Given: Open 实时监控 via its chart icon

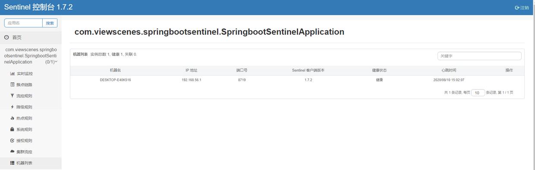Looking at the screenshot, I should click(x=13, y=74).
